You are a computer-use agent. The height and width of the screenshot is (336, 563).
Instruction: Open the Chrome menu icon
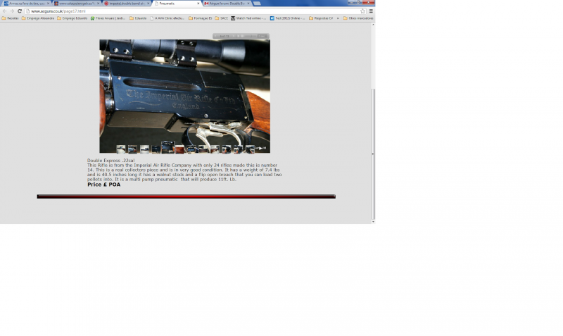coord(371,11)
